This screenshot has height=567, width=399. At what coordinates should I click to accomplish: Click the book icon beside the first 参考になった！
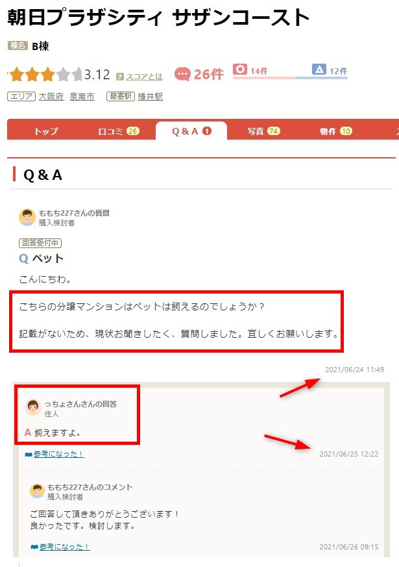29,455
